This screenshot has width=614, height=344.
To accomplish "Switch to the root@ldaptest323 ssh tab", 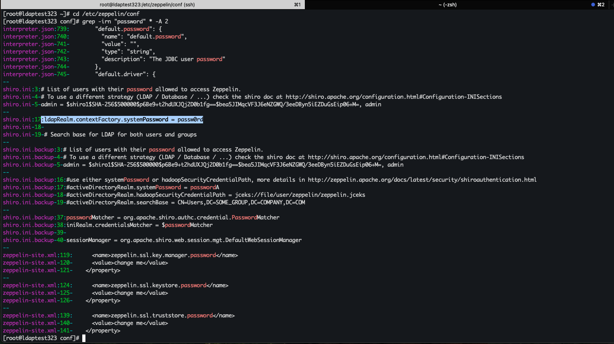I will pyautogui.click(x=147, y=5).
